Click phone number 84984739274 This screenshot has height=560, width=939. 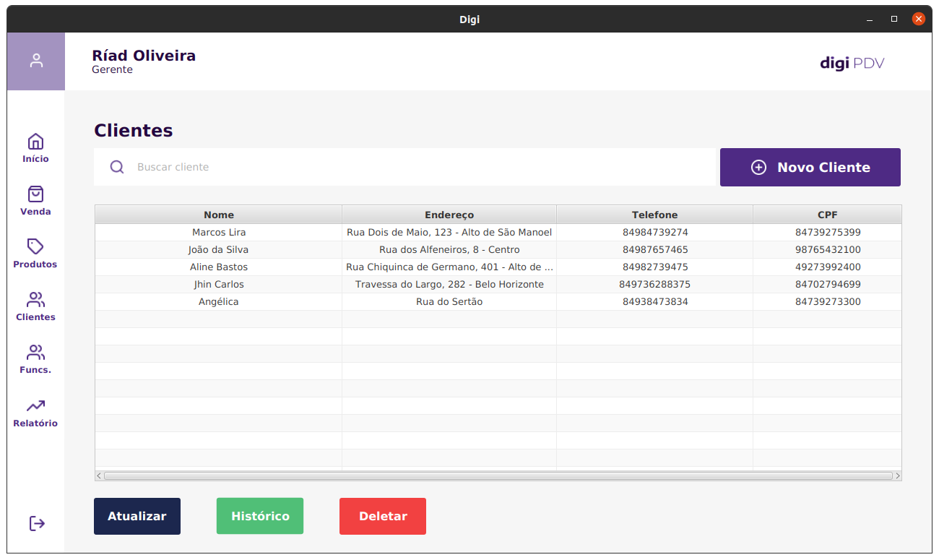[655, 232]
